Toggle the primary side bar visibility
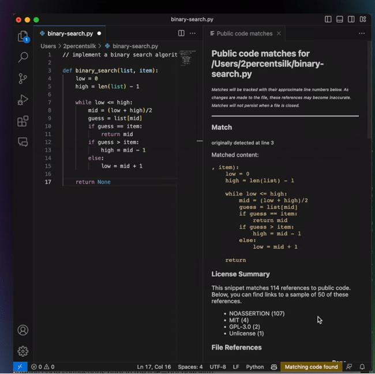Image resolution: width=375 pixels, height=374 pixels. (x=328, y=19)
